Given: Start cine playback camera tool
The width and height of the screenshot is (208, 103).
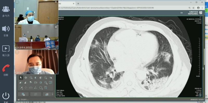Looking at the screenshot, I should (x=36, y=83).
